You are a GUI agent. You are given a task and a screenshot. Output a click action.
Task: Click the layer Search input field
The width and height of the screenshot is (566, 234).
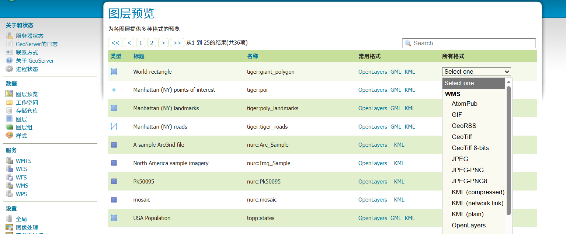coord(469,43)
